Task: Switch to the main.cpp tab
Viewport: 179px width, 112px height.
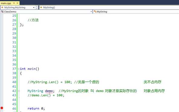Action: [x=6, y=3]
